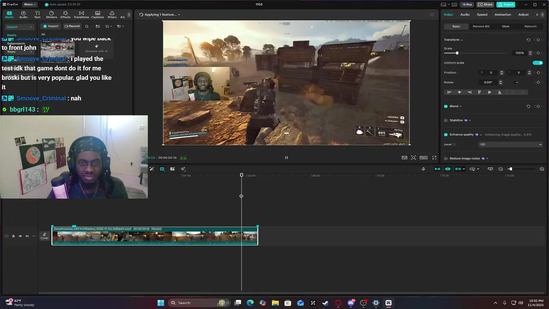Image resolution: width=549 pixels, height=309 pixels.
Task: Switch to the Adjust inspector tab
Action: pos(523,15)
